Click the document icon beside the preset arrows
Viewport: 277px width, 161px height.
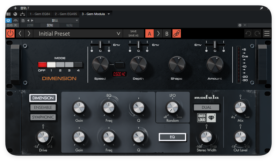(23, 20)
